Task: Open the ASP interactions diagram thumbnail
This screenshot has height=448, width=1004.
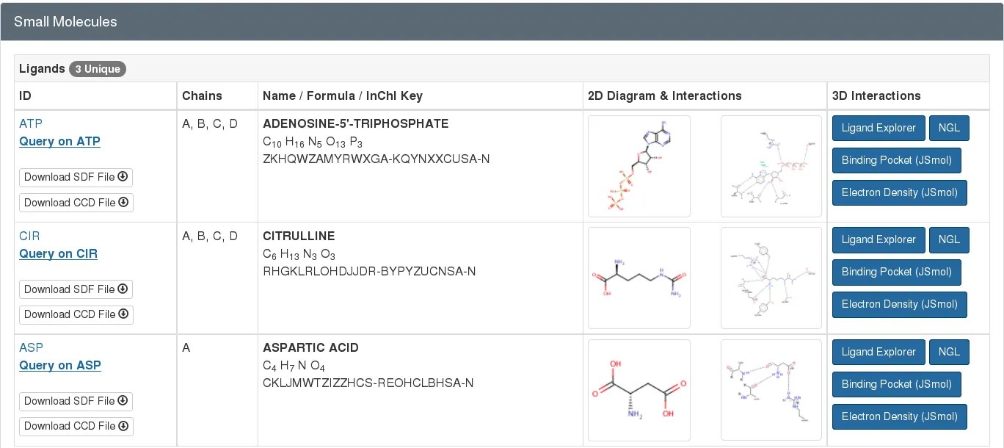Action: click(771, 389)
